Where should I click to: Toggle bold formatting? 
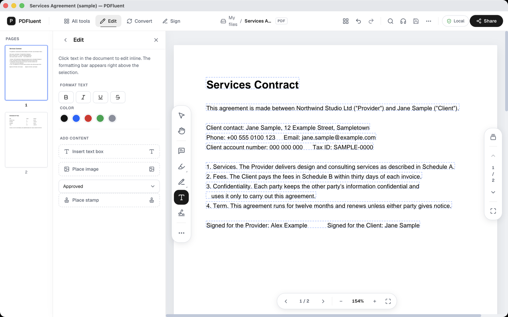pyautogui.click(x=66, y=97)
